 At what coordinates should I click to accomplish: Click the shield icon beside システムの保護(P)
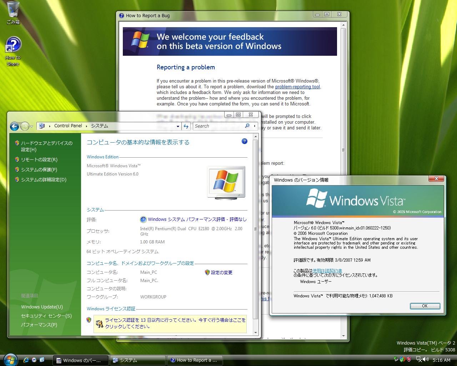point(17,169)
